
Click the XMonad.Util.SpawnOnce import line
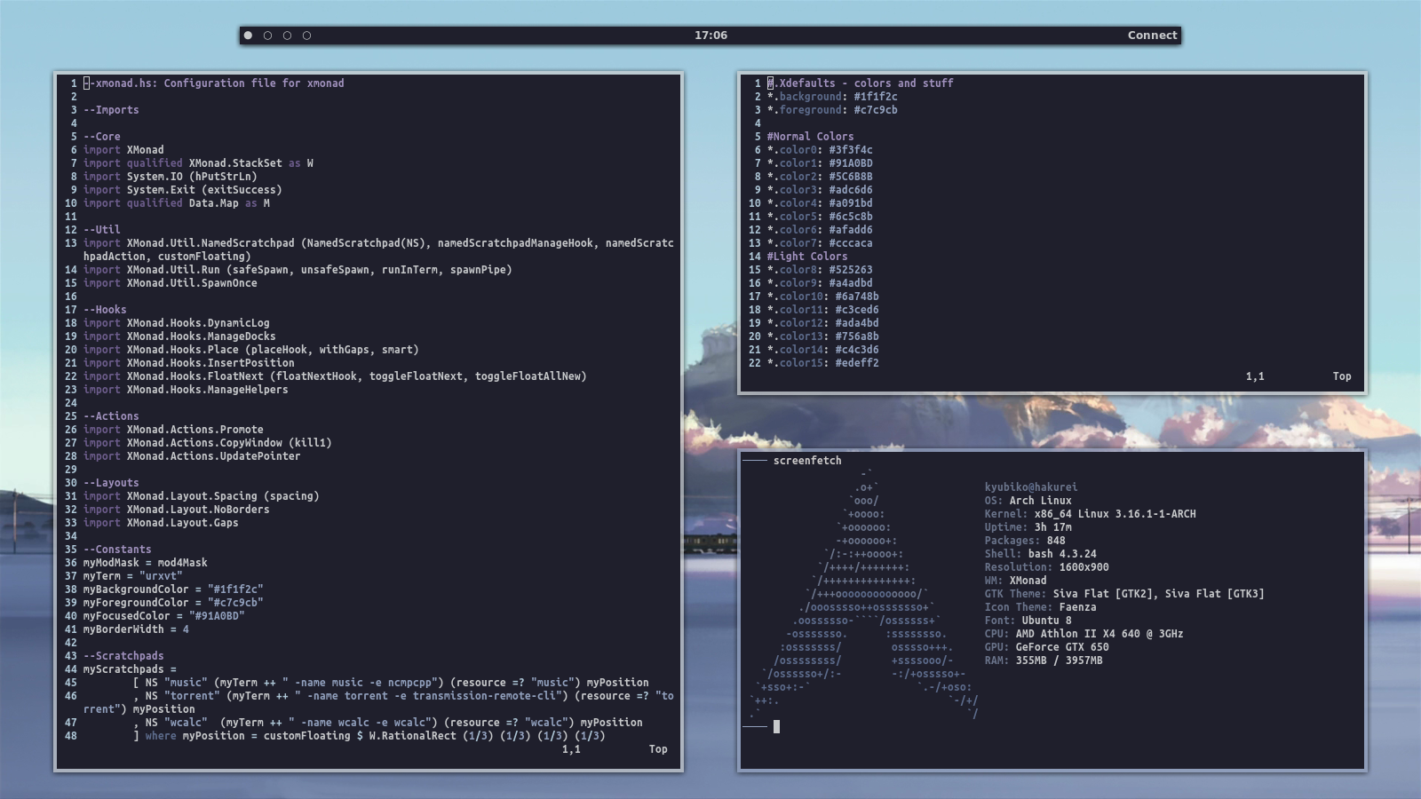(x=171, y=283)
